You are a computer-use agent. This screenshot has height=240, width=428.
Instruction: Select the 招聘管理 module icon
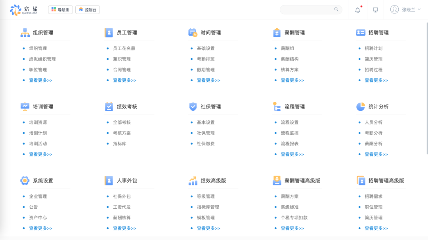point(360,32)
